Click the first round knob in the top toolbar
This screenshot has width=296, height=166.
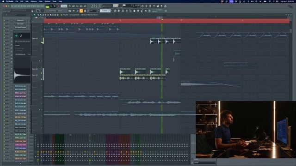pyautogui.click(x=38, y=11)
